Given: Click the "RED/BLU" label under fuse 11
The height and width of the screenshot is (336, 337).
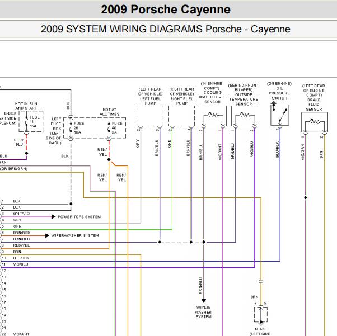Looking at the screenshot, I should (x=19, y=143).
